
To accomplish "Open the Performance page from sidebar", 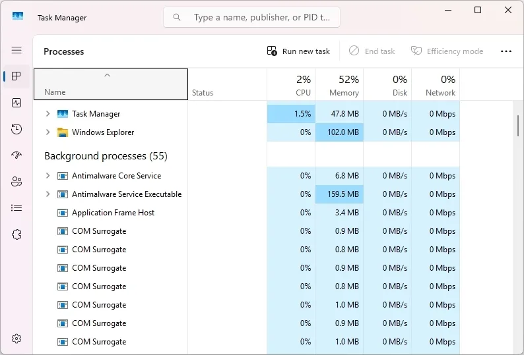I will 16,103.
